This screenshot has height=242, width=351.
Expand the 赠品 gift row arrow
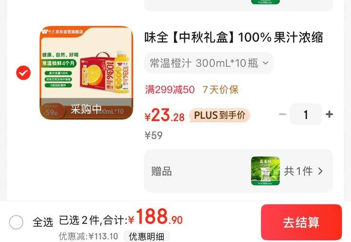(x=320, y=171)
